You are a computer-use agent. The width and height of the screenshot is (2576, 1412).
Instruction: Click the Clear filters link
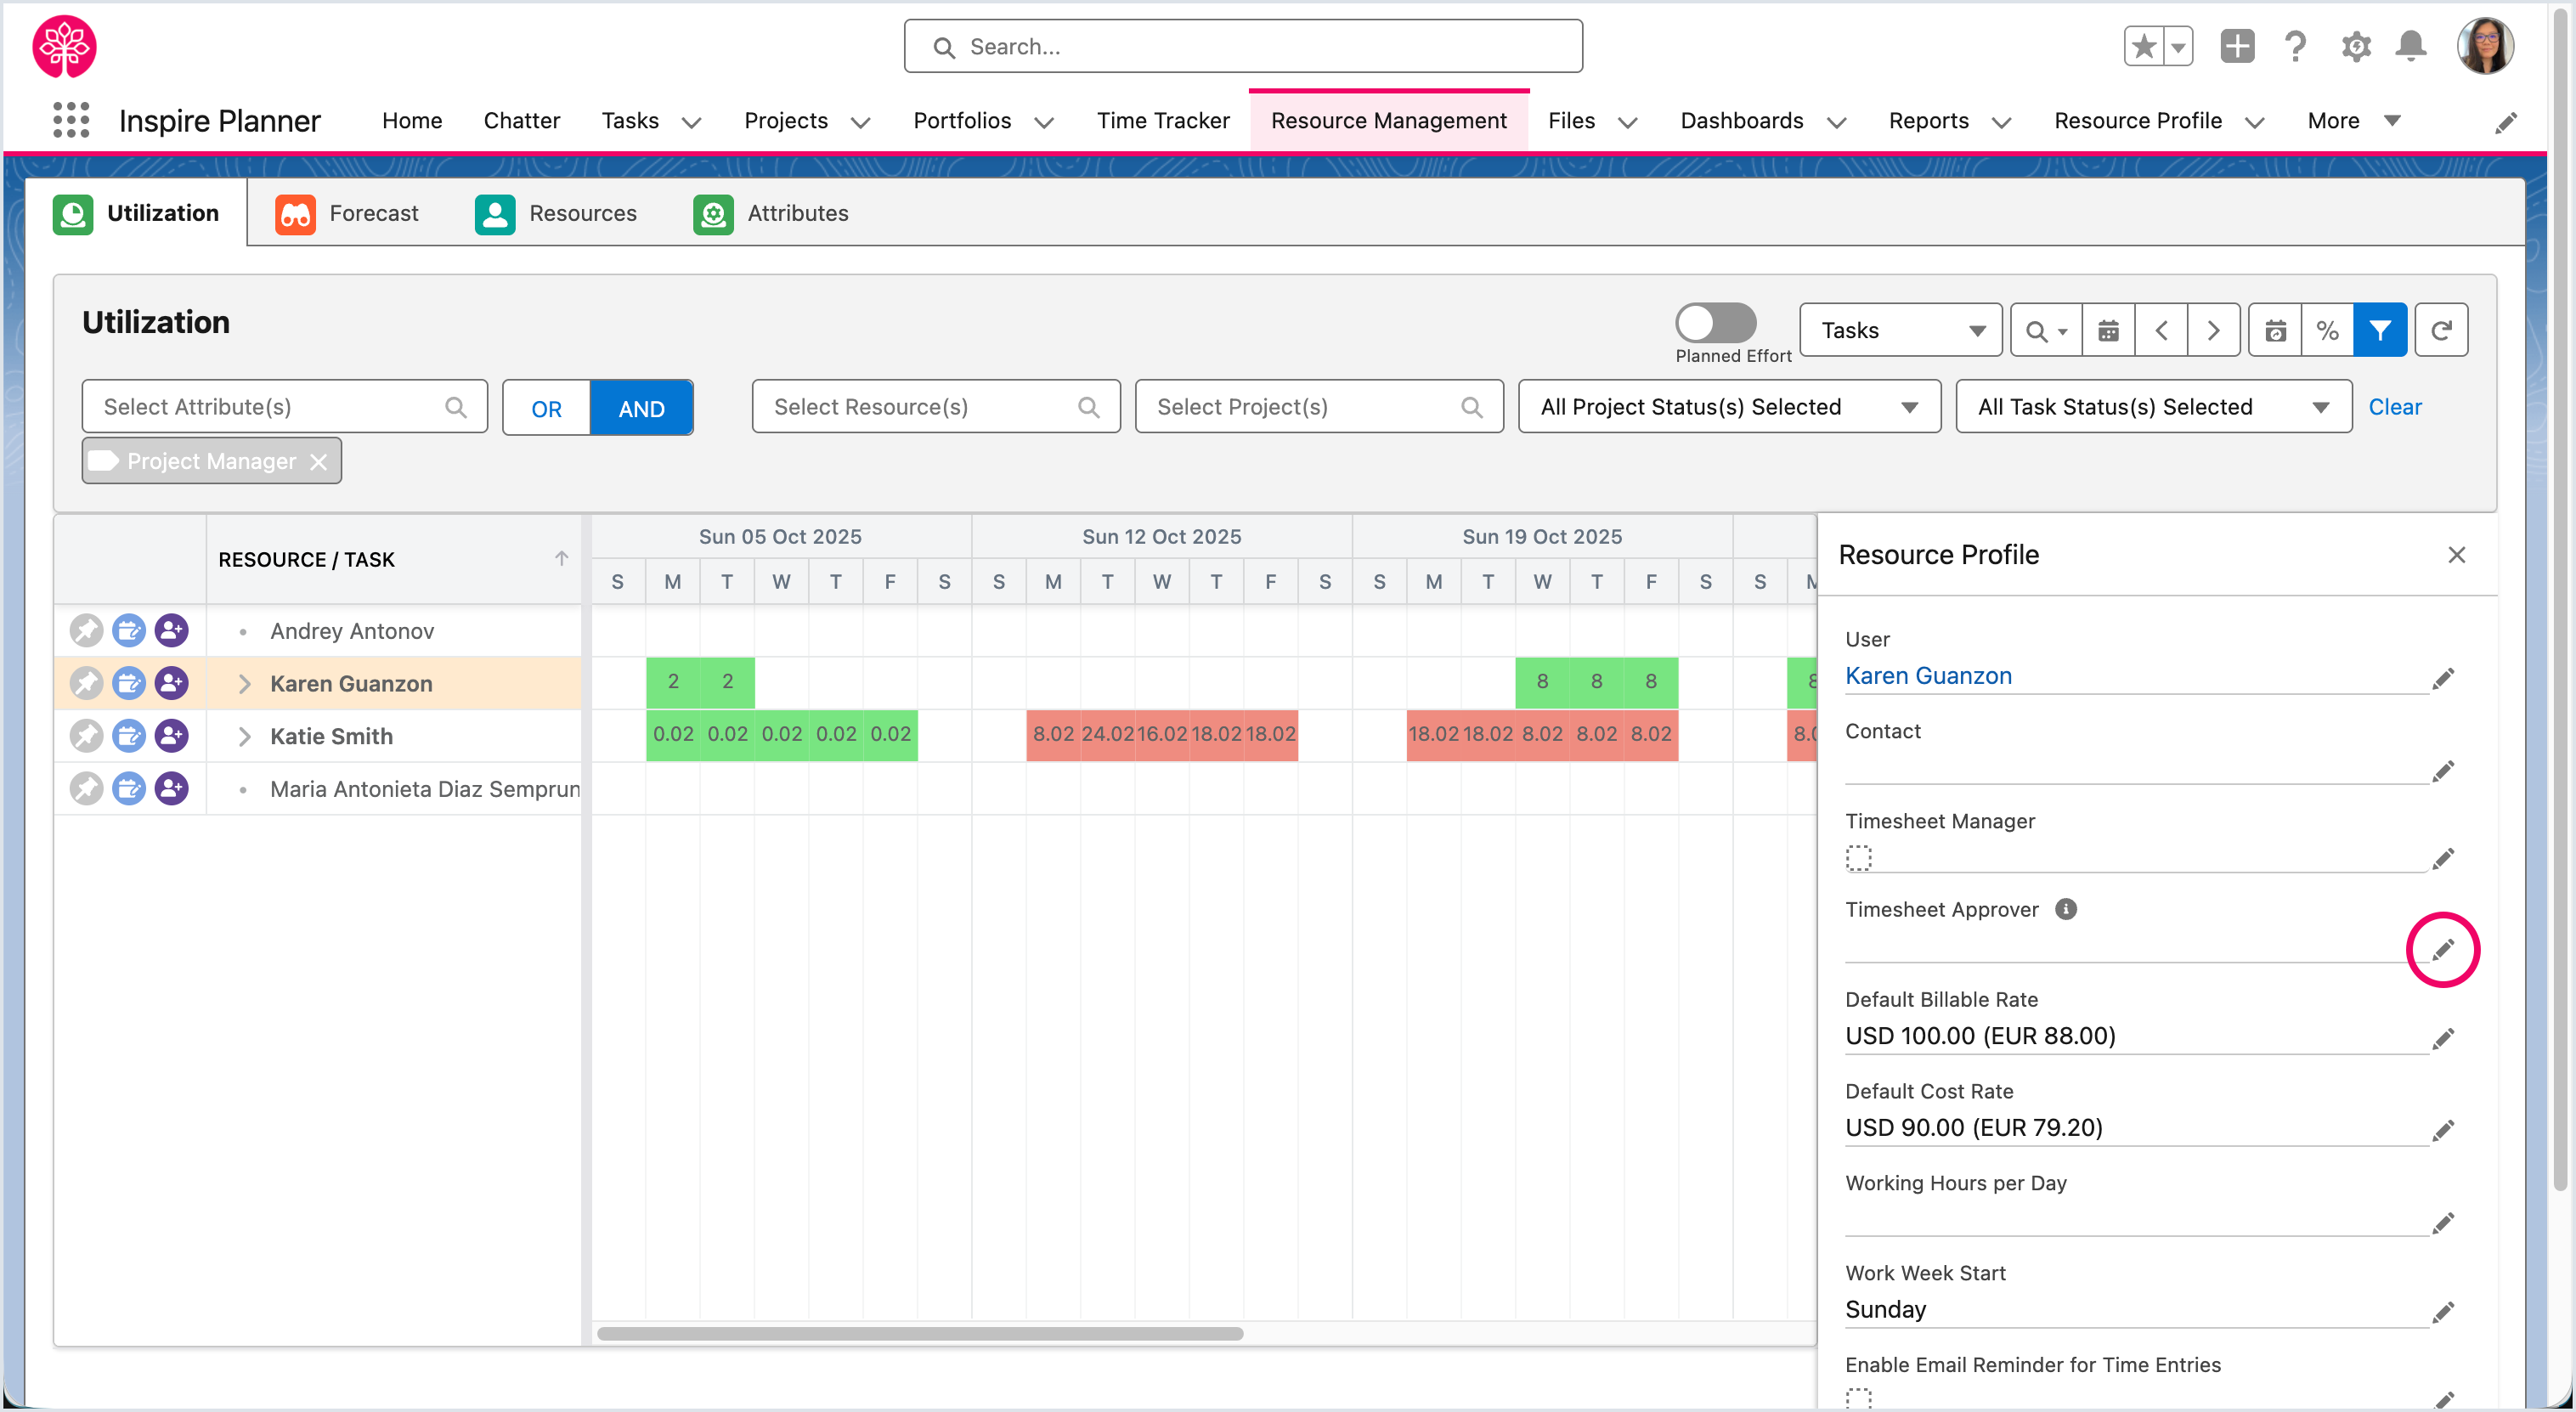2394,407
